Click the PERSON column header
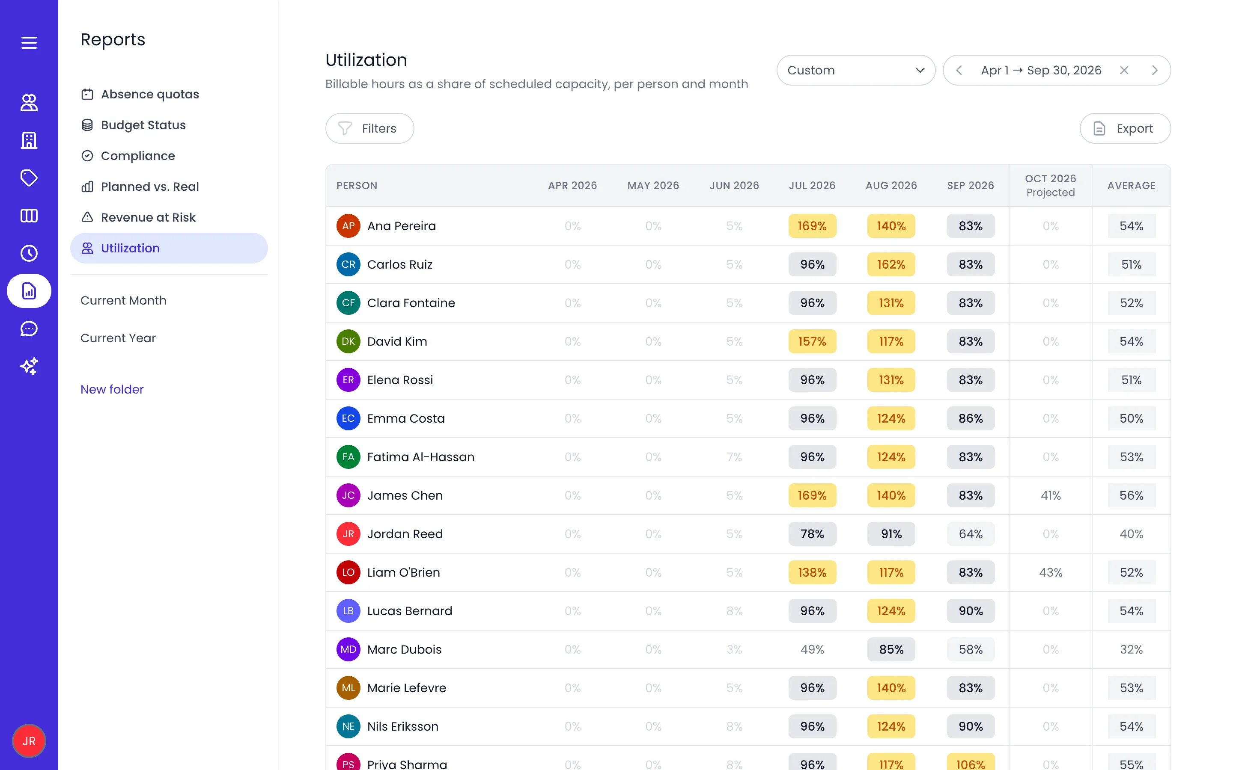This screenshot has width=1233, height=770. (357, 186)
